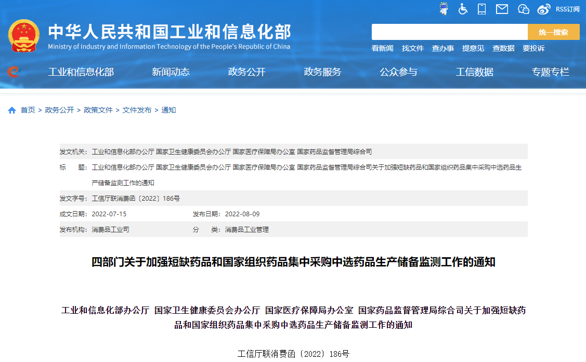Click the RSS订阅 link
This screenshot has height=362, width=586.
point(567,9)
